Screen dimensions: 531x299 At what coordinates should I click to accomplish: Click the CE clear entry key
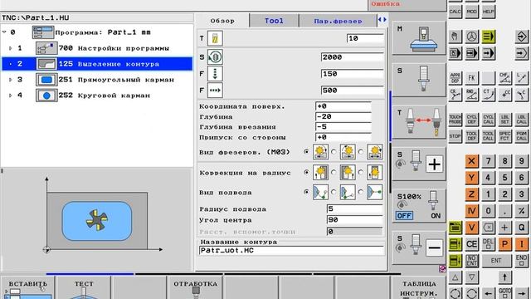pos(472,244)
